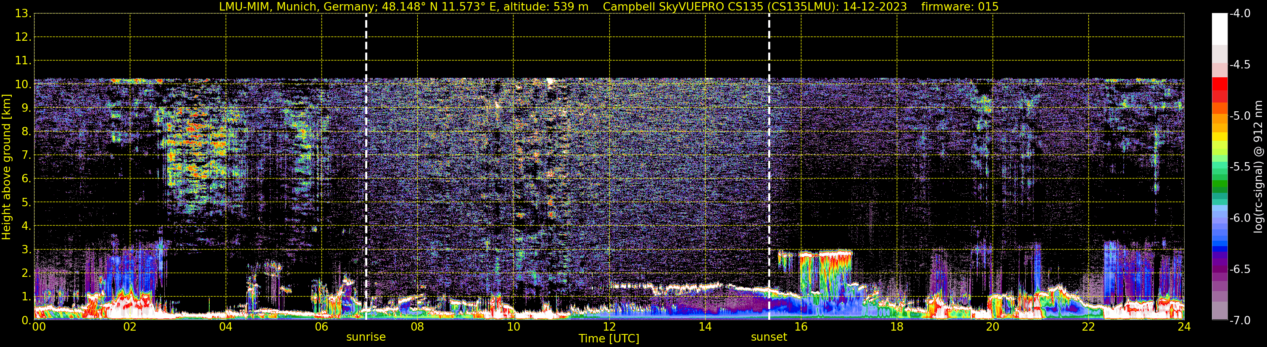
Task: Click the 'Campbell SkyVUEPRO CS135' title text
Action: (x=683, y=6)
